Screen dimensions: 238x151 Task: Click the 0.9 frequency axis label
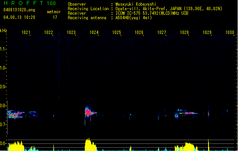[3, 87]
